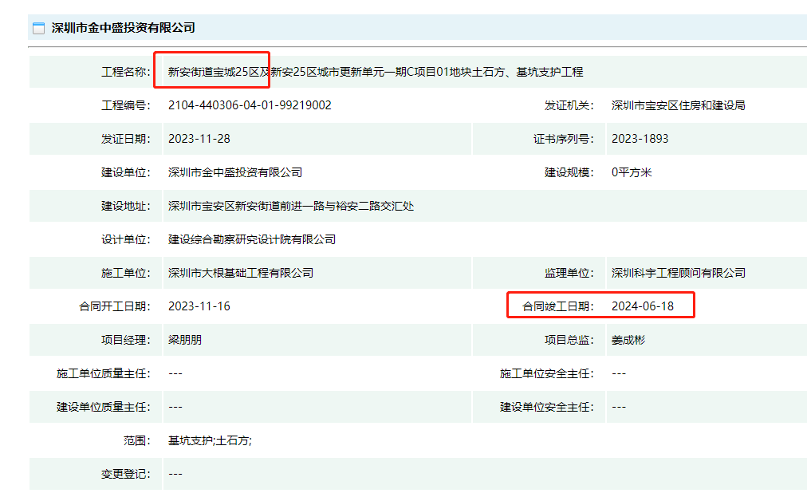807x497 pixels.
Task: Click the 合同开工日期 label
Action: click(x=115, y=306)
